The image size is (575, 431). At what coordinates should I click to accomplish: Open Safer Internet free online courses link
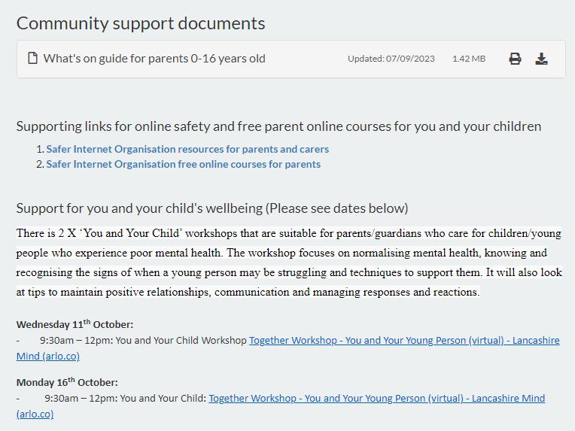point(183,164)
